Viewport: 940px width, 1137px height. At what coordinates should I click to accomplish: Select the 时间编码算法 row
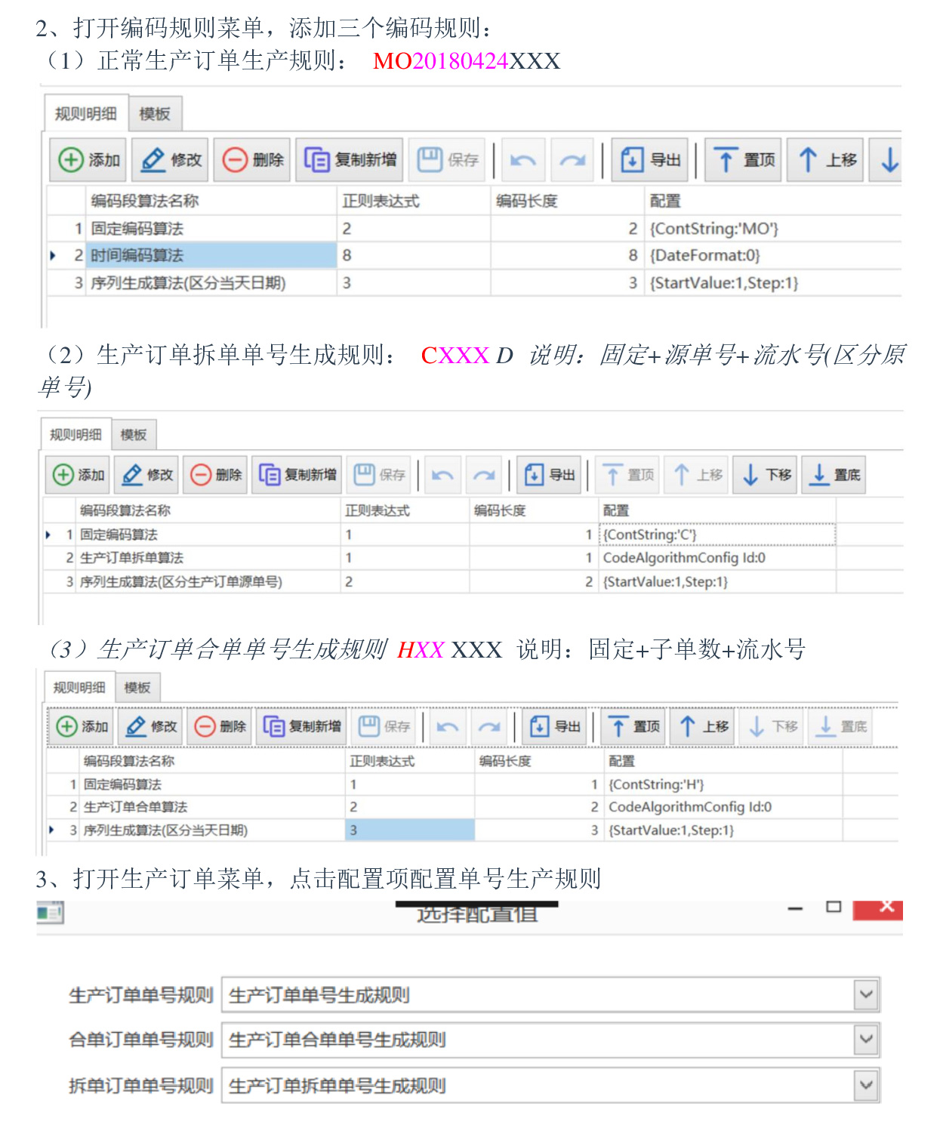point(137,256)
